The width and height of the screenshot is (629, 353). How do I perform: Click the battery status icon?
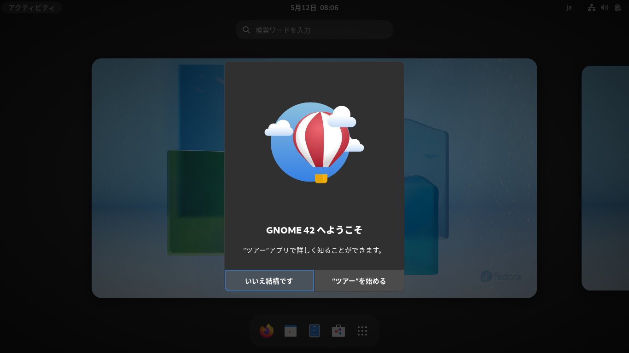[617, 7]
